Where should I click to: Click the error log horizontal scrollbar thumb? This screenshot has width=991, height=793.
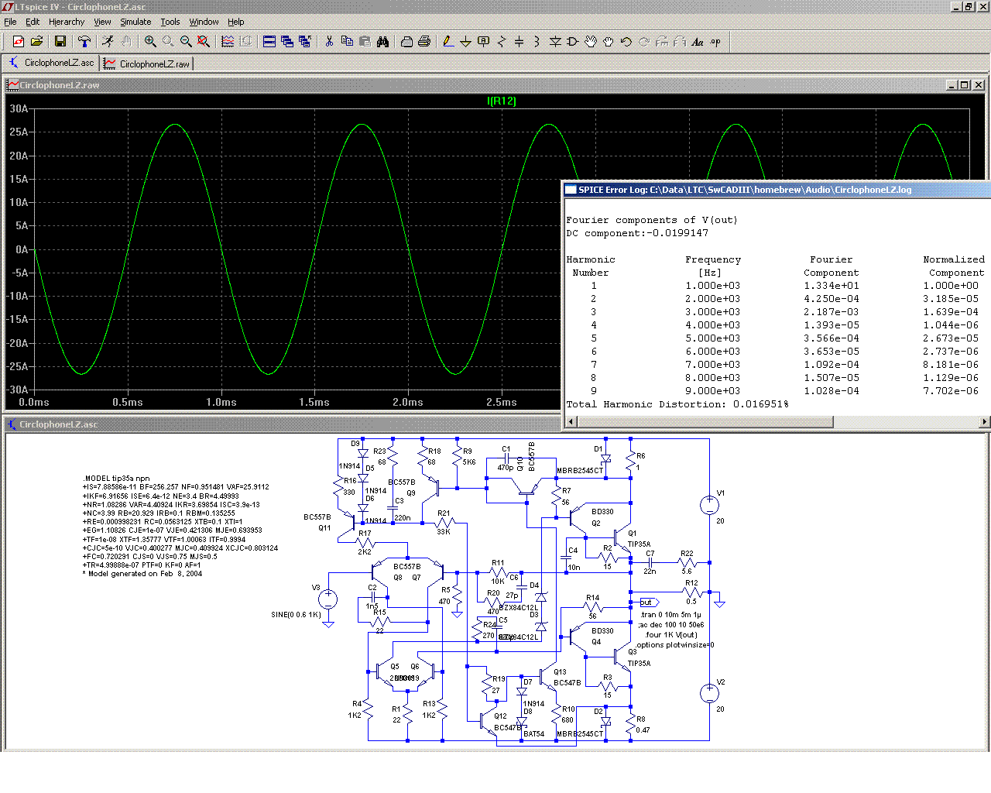click(x=705, y=422)
